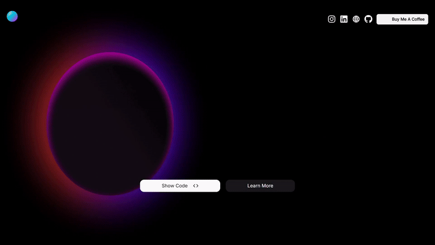Open the LinkedIn profile icon
Image resolution: width=435 pixels, height=245 pixels.
pos(344,19)
